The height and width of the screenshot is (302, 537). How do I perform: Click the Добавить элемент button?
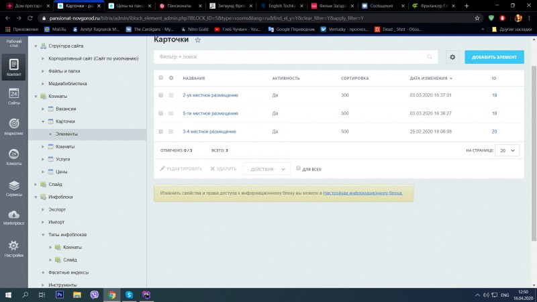tap(494, 57)
